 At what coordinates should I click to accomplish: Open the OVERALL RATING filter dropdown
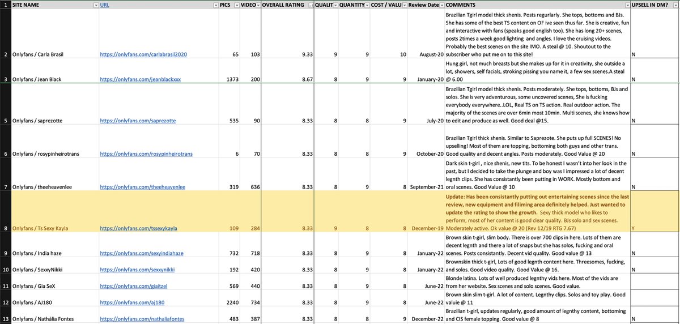point(310,5)
